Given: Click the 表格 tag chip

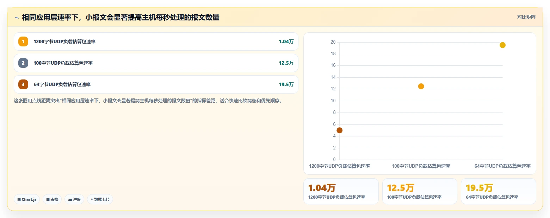Looking at the screenshot, I should (52, 199).
